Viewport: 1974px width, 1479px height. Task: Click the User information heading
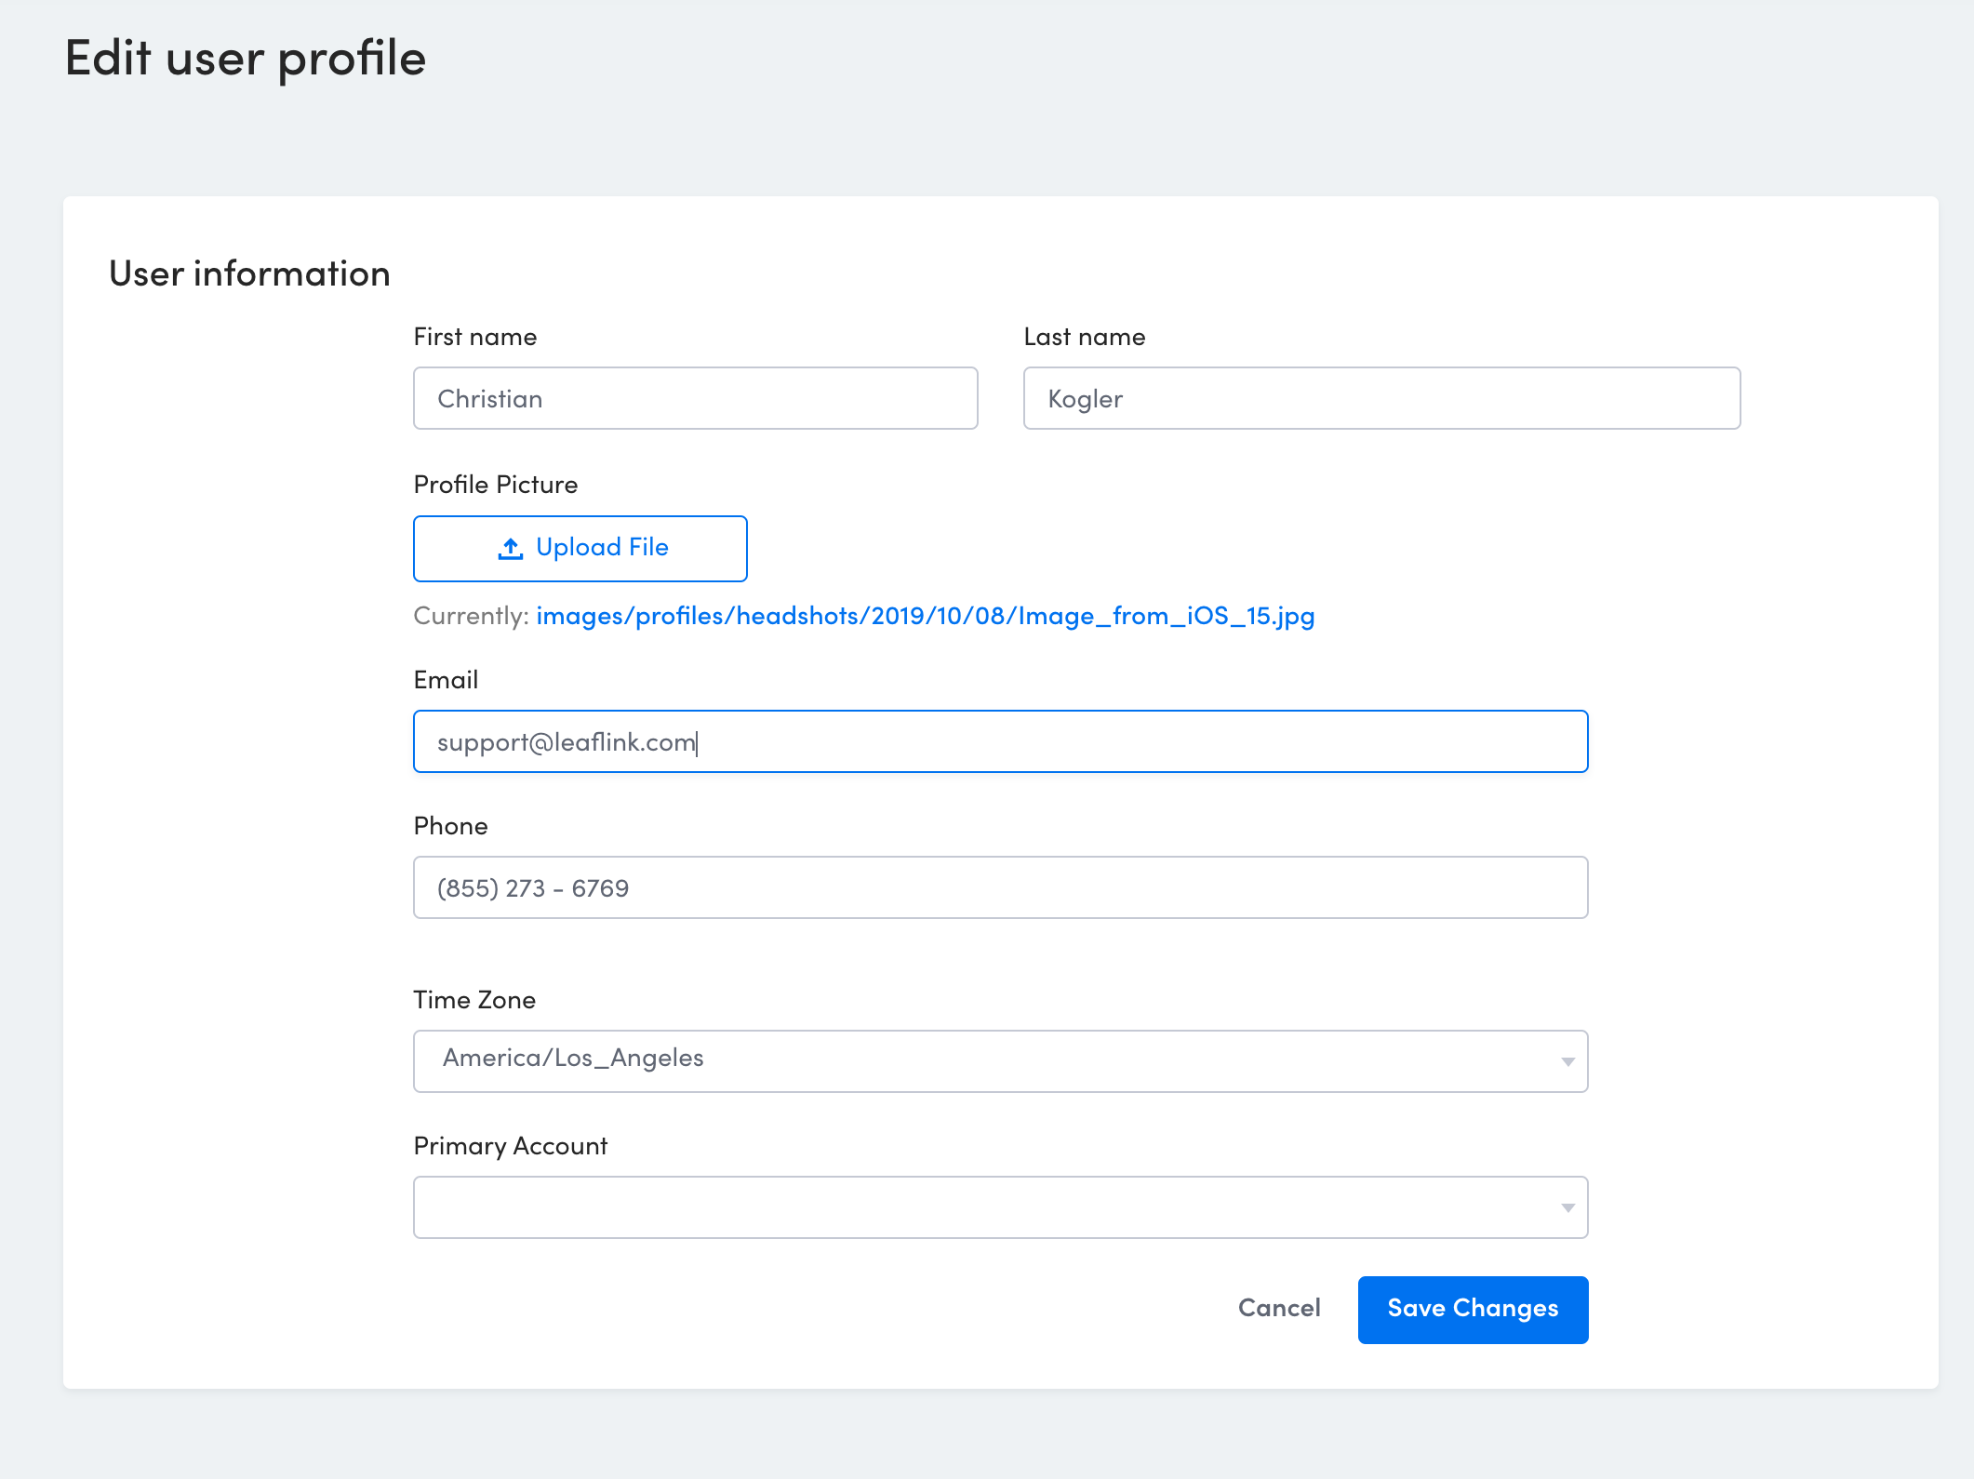pyautogui.click(x=249, y=273)
